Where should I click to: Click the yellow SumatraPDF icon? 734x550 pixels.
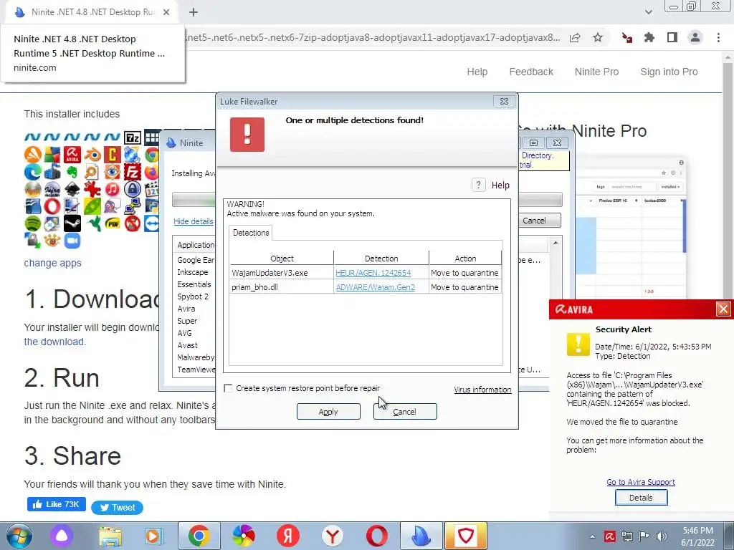point(113,223)
